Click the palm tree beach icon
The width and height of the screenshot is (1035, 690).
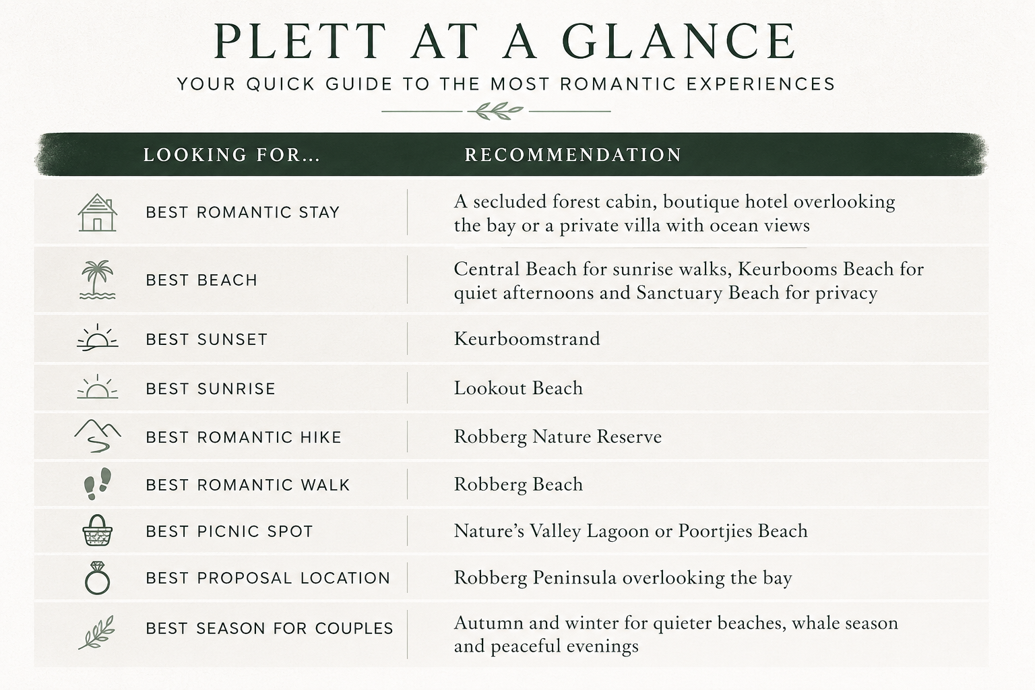[x=98, y=280]
